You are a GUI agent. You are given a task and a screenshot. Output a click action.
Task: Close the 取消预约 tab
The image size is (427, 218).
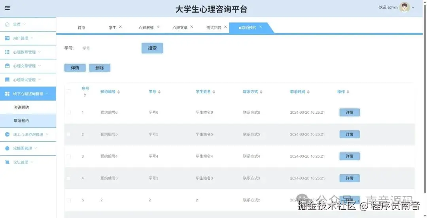(261, 27)
